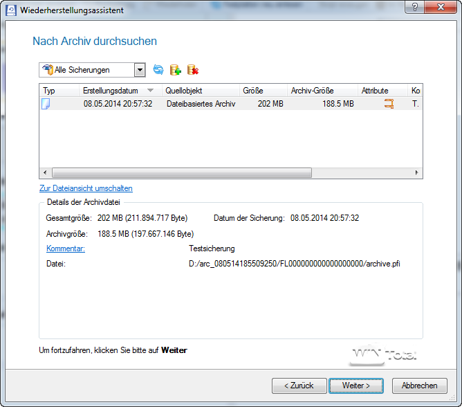
Task: Click the Weiter button
Action: pyautogui.click(x=356, y=386)
